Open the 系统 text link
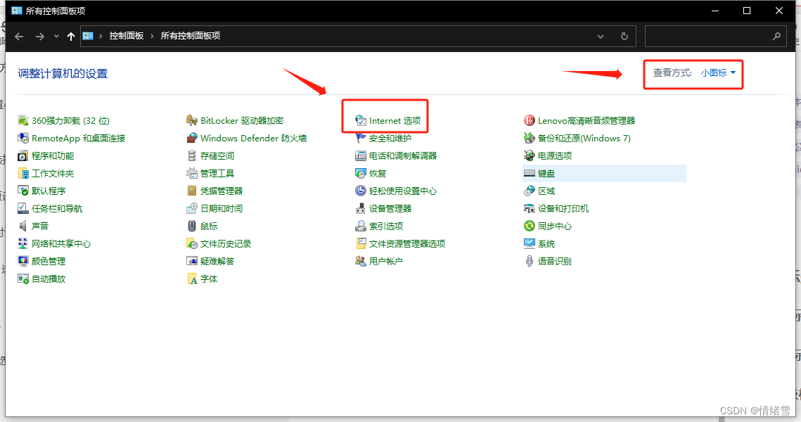The image size is (801, 422). (x=546, y=243)
